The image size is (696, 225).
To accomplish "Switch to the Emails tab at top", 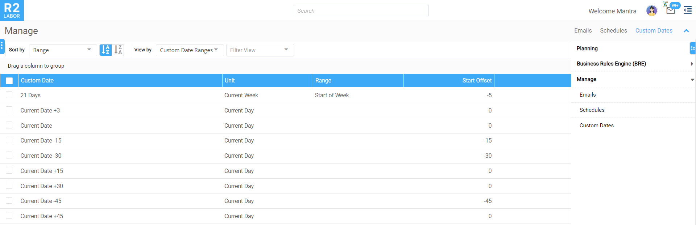I will pyautogui.click(x=583, y=31).
